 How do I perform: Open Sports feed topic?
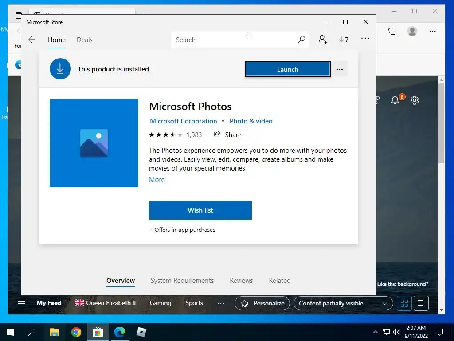coord(194,303)
